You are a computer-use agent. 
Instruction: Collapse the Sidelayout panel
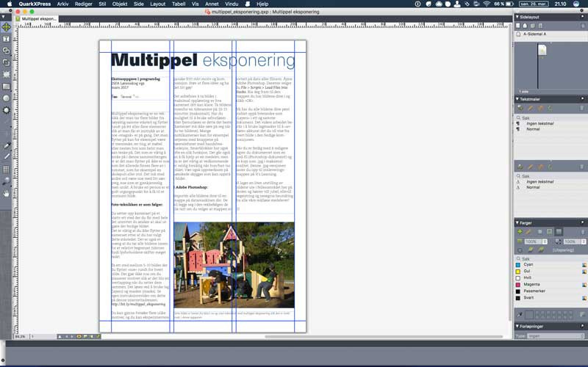pyautogui.click(x=517, y=17)
